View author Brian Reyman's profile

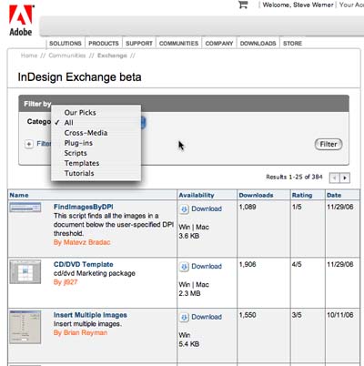pos(80,332)
